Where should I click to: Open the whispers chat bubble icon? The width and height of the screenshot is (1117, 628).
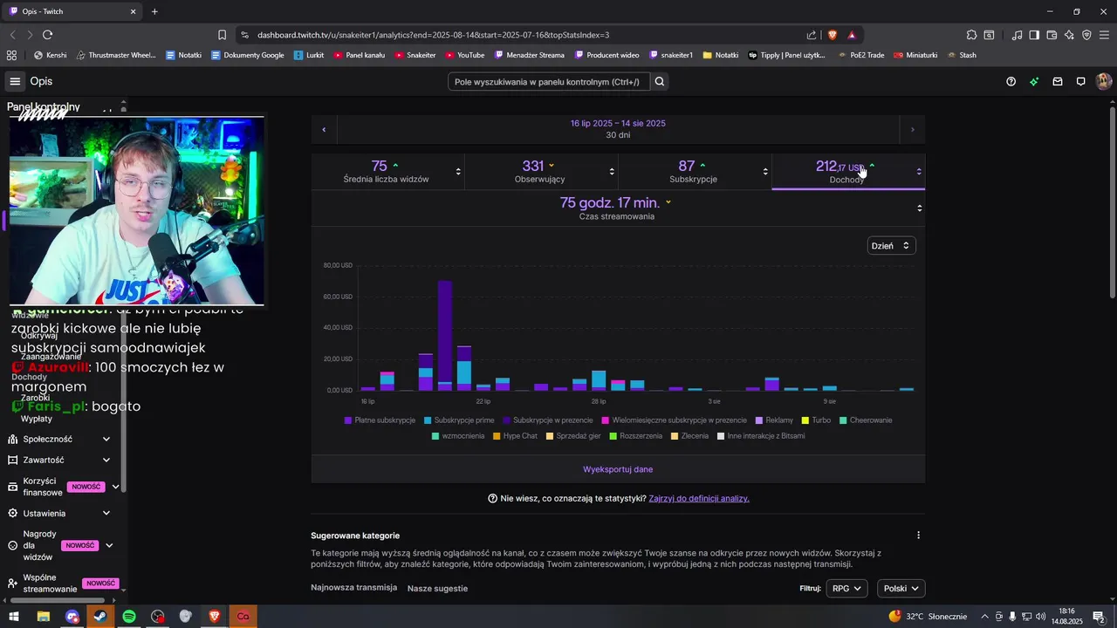pos(1080,81)
